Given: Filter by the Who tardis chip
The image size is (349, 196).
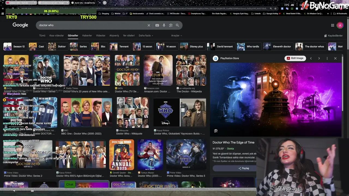Looking at the screenshot, I should point(249,47).
